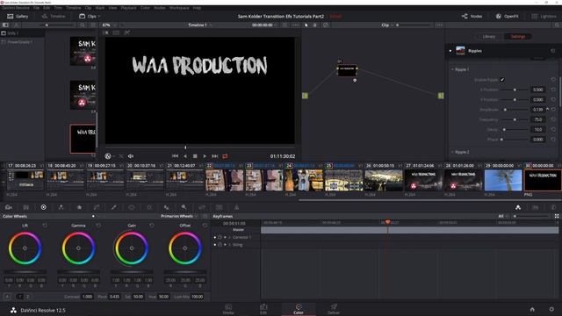Select the corrector node in node graph
Image resolution: width=562 pixels, height=316 pixels.
click(x=347, y=69)
